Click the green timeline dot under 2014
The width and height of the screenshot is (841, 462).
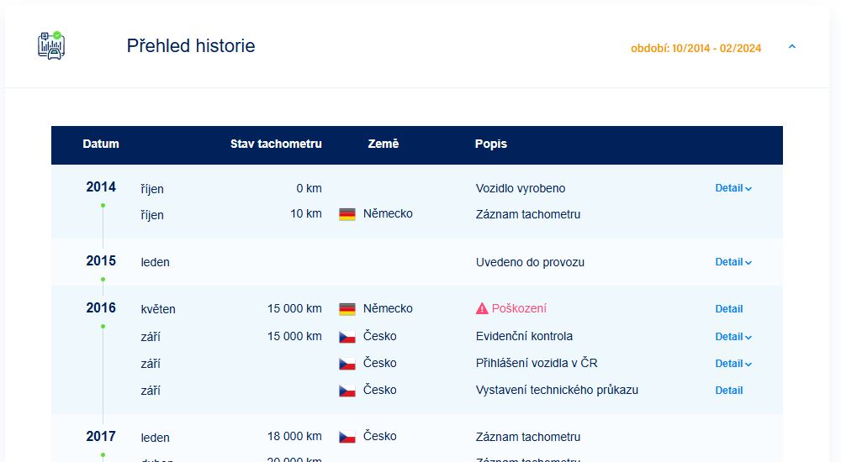tap(103, 205)
